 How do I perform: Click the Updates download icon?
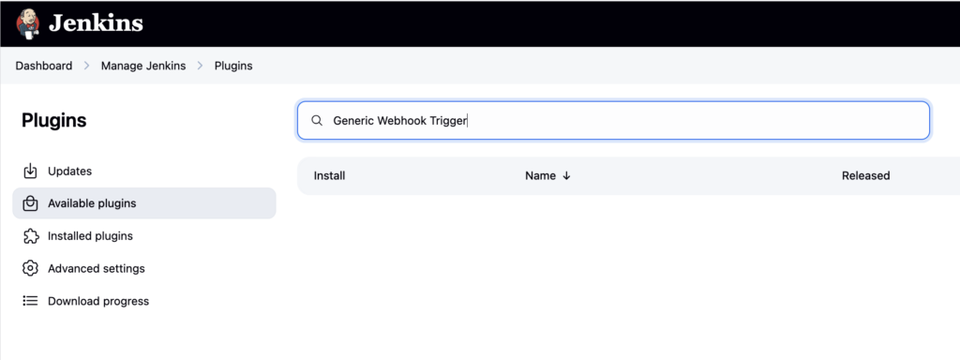[x=30, y=172]
